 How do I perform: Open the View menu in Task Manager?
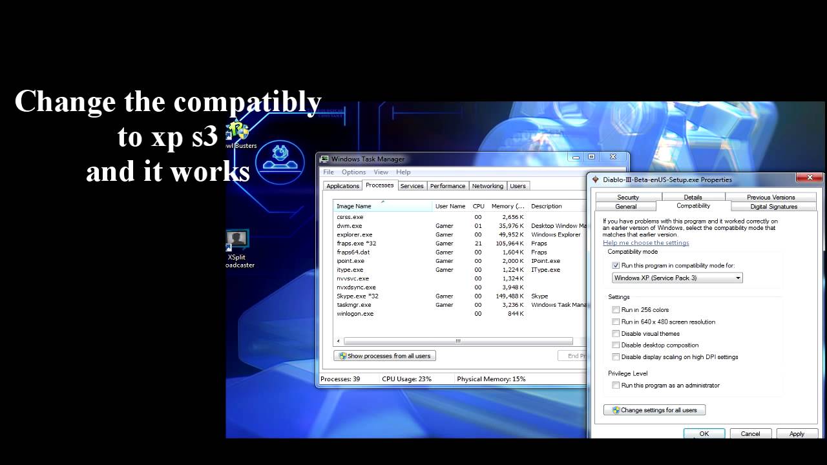[x=381, y=172]
